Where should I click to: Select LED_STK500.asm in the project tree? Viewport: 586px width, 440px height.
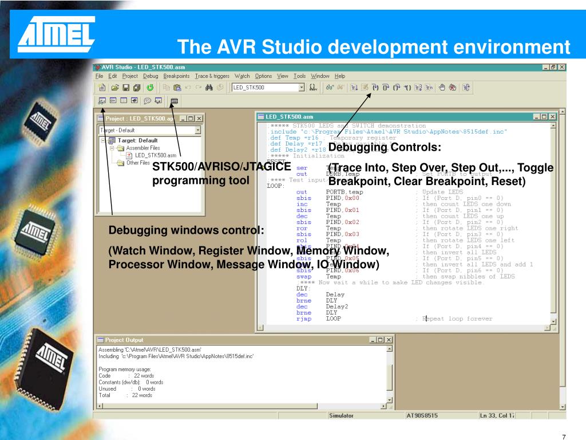(156, 155)
